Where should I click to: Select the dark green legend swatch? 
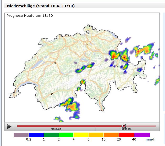[51, 135]
